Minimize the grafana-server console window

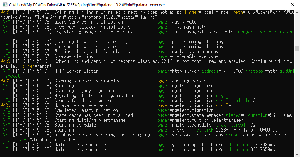click(265, 5)
